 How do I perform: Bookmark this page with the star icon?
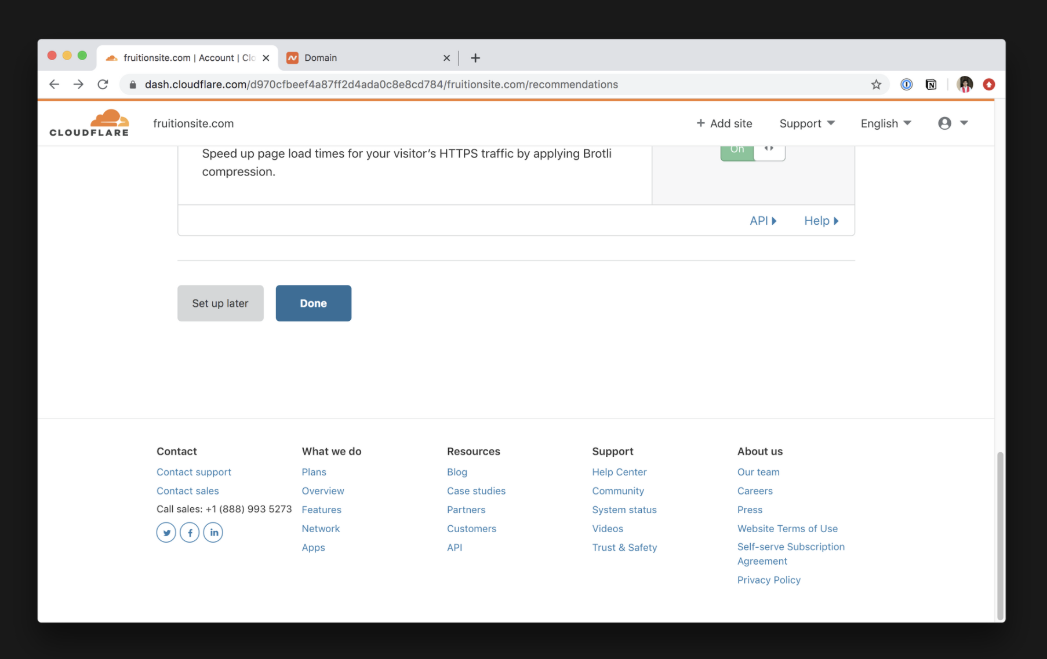pos(876,85)
